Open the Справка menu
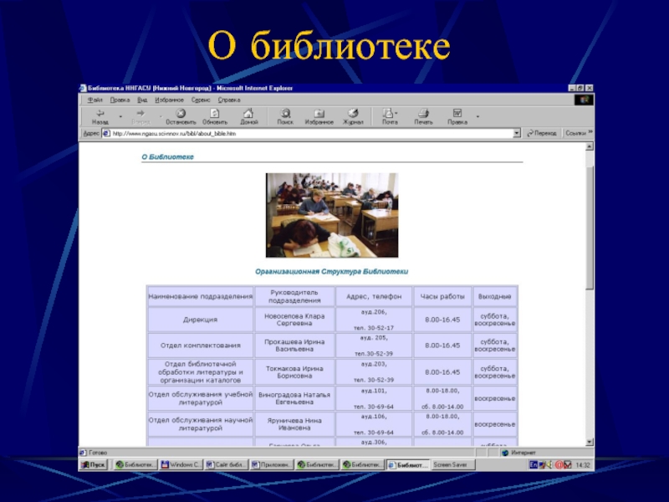 coord(229,100)
